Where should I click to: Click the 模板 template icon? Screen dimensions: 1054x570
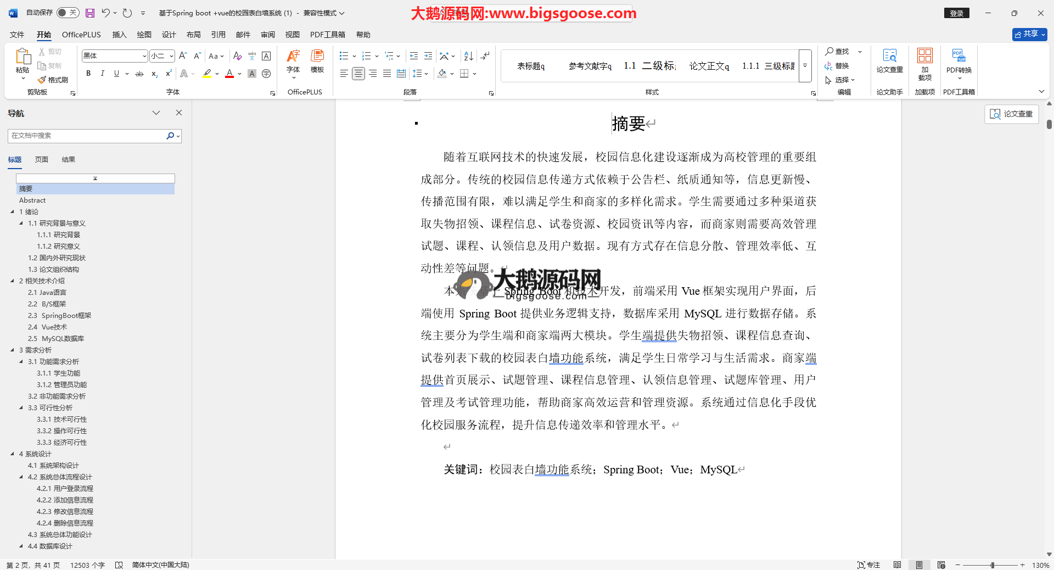click(317, 62)
